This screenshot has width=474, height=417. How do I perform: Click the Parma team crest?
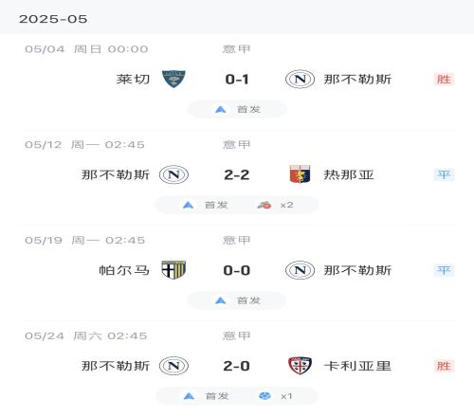(173, 270)
